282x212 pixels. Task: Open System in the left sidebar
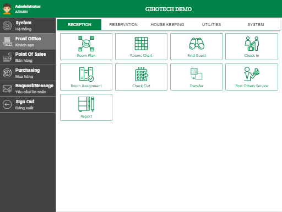28,25
